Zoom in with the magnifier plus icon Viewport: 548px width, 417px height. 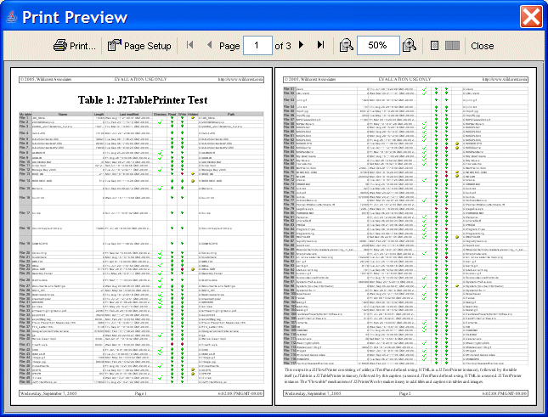coord(410,45)
